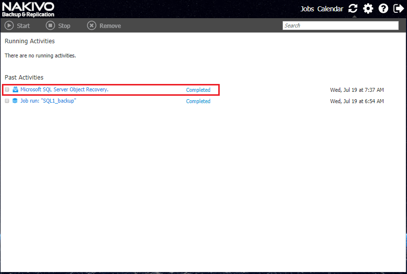Image resolution: width=407 pixels, height=274 pixels.
Task: Click Completed status for SQL1_backup job
Action: 198,101
